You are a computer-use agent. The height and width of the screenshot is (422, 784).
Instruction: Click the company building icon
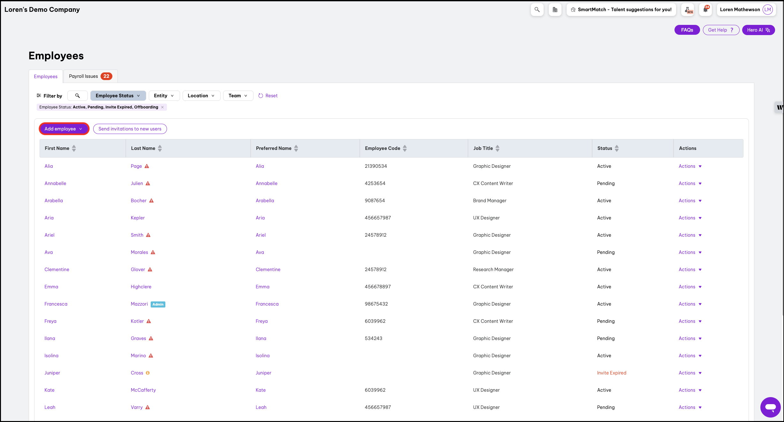555,10
